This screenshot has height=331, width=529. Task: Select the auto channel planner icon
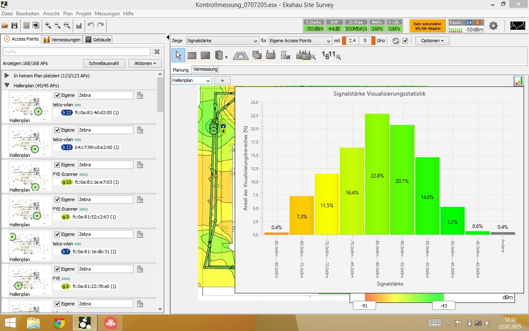click(x=331, y=55)
